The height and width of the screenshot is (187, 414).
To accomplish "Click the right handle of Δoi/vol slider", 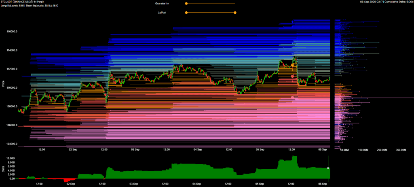I will 235,13.
